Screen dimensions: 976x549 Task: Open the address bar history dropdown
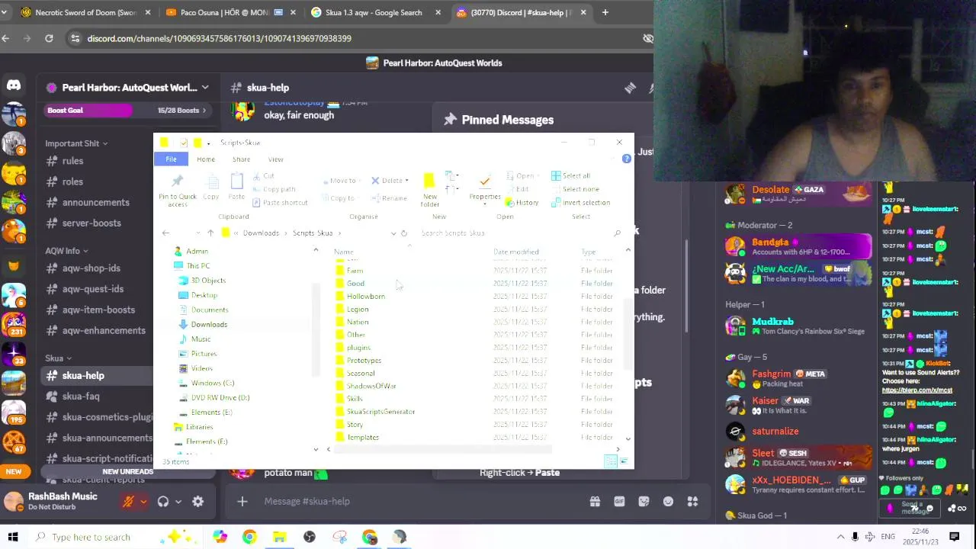click(x=393, y=233)
